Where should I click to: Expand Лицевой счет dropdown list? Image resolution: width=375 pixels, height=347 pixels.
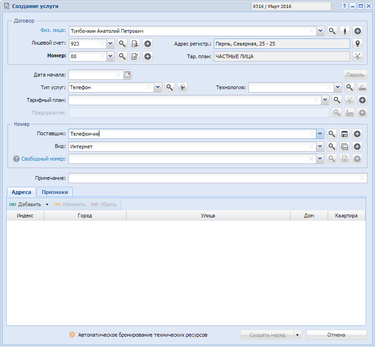point(110,44)
